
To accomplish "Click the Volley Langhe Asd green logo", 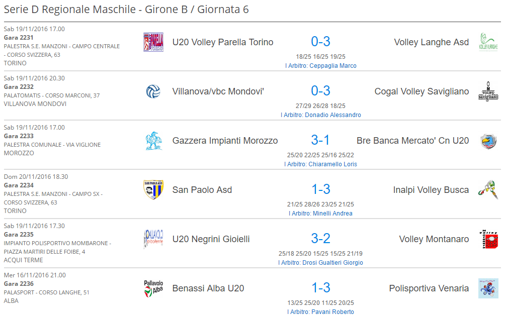I will pos(488,42).
